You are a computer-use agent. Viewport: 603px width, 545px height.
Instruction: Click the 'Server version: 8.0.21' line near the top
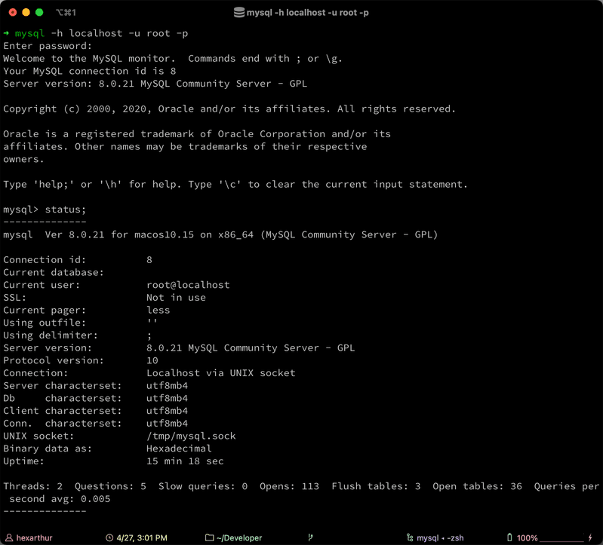pyautogui.click(x=155, y=84)
